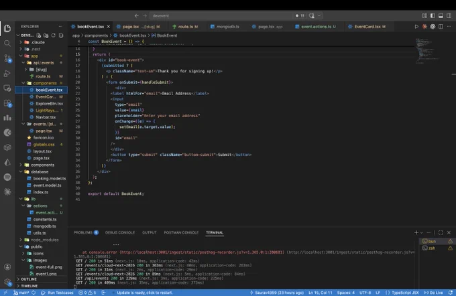
Task: Collapse all folders in Explorer
Action: [61, 35]
